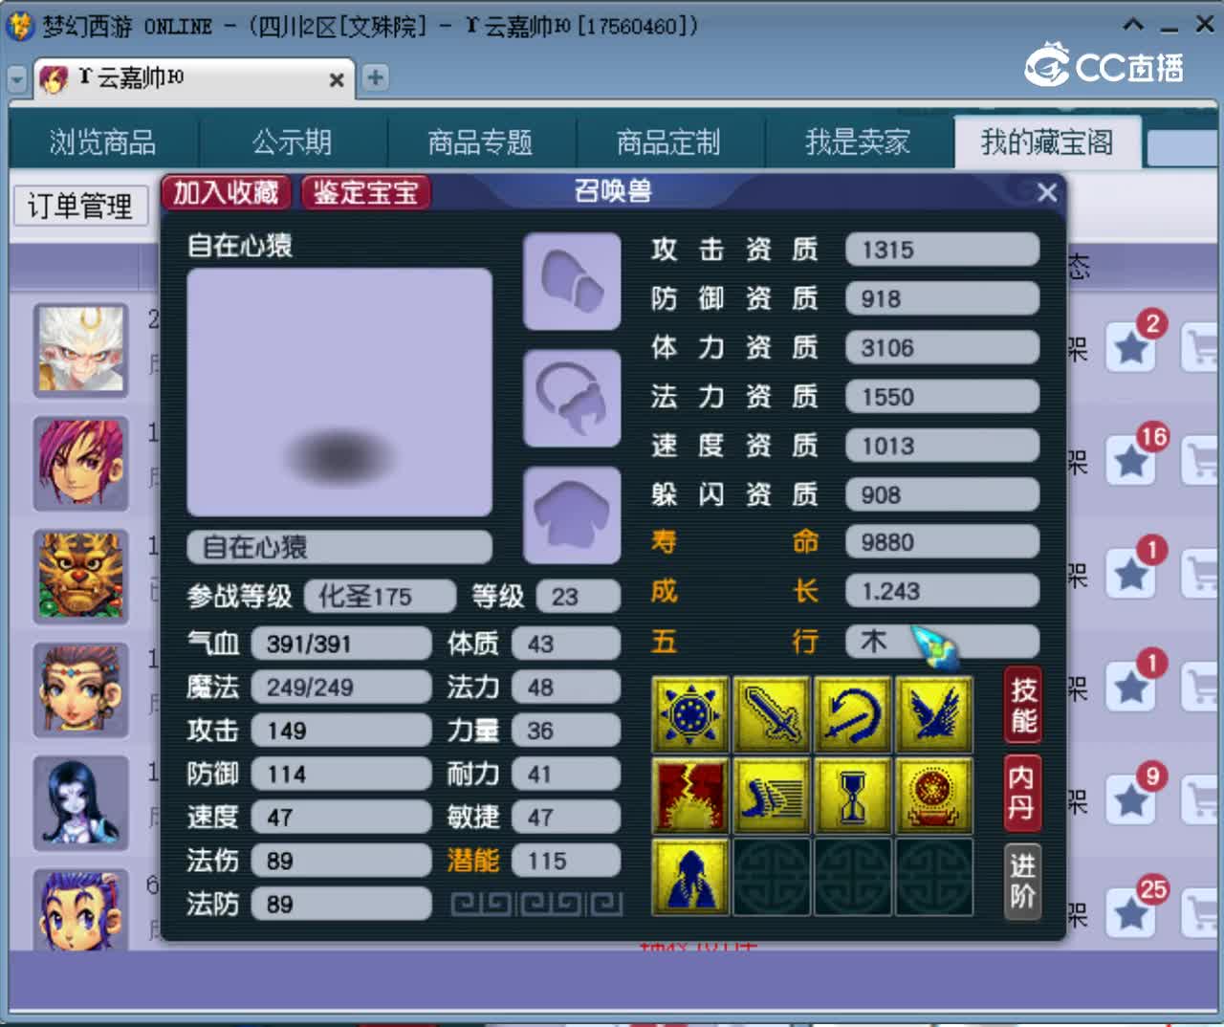The image size is (1224, 1027).
Task: Click the favorite star with badge 25
Action: point(1132,913)
